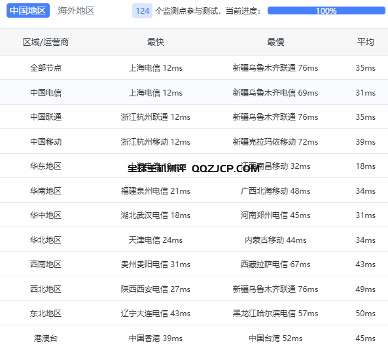
Task: Click 39ms average in 中国移动 row
Action: 366,141
